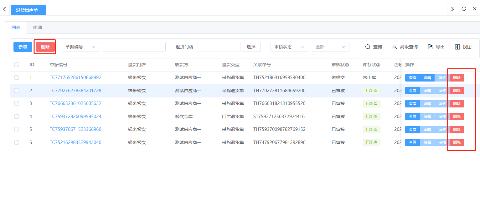The image size is (480, 213).
Task: Click the blue 新增 button
Action: tap(23, 47)
